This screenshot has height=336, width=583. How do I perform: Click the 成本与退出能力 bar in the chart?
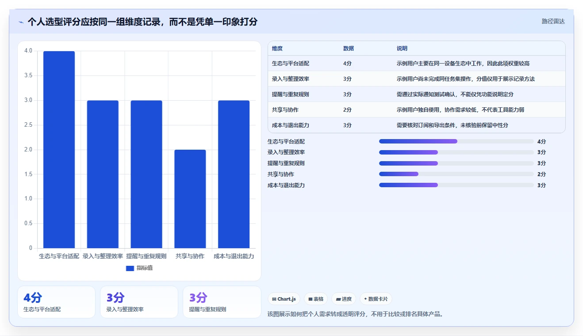click(234, 174)
